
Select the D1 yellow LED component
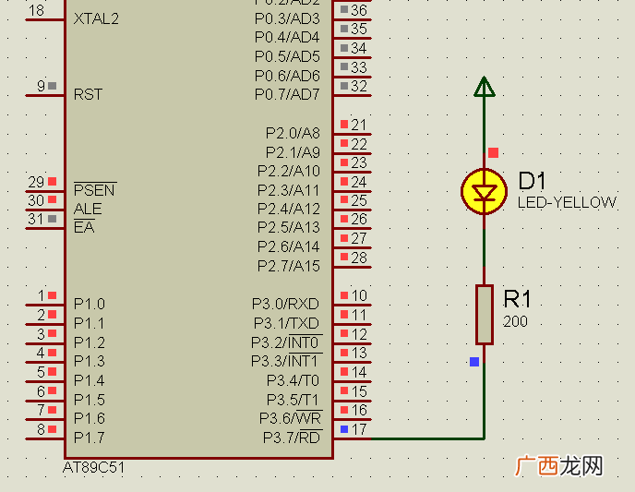484,191
